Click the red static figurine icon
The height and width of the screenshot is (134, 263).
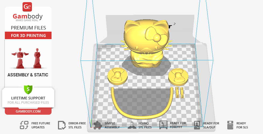[x=36, y=58]
